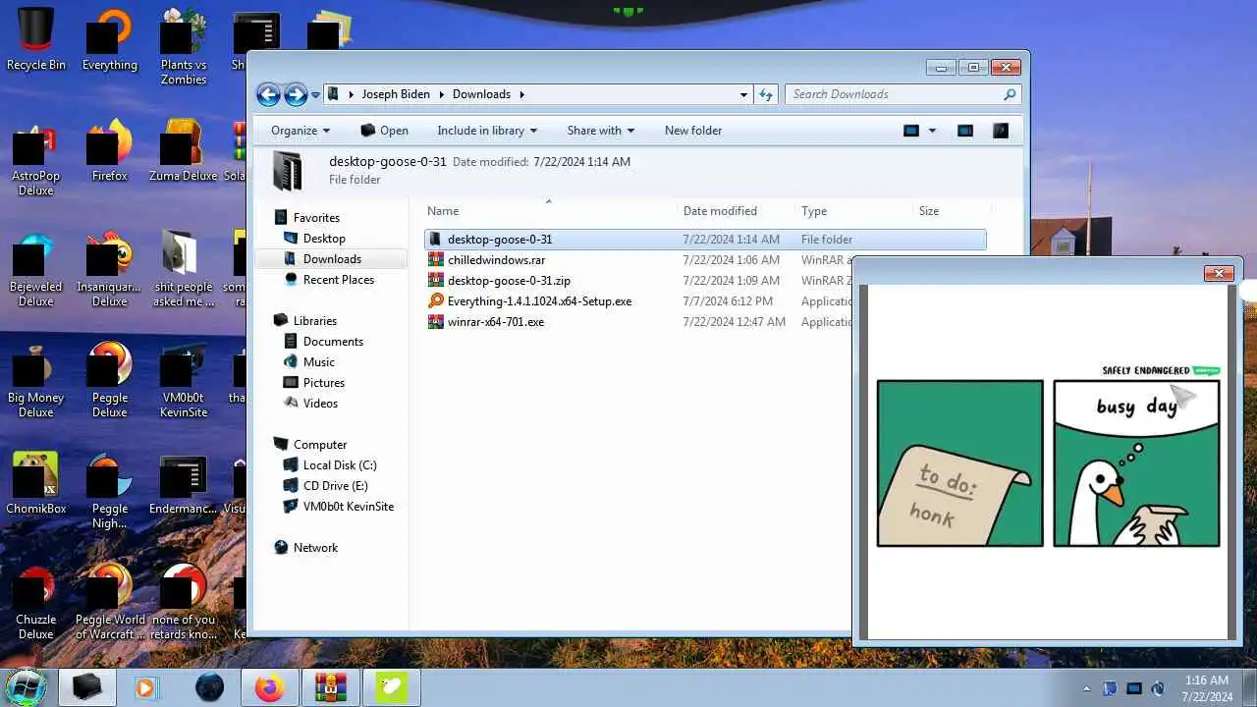The height and width of the screenshot is (707, 1257).
Task: Select chilledwindows.rar file
Action: [x=496, y=260]
